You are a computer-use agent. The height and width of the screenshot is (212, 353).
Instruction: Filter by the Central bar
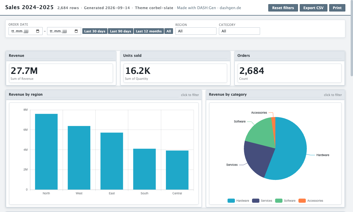pos(177,170)
